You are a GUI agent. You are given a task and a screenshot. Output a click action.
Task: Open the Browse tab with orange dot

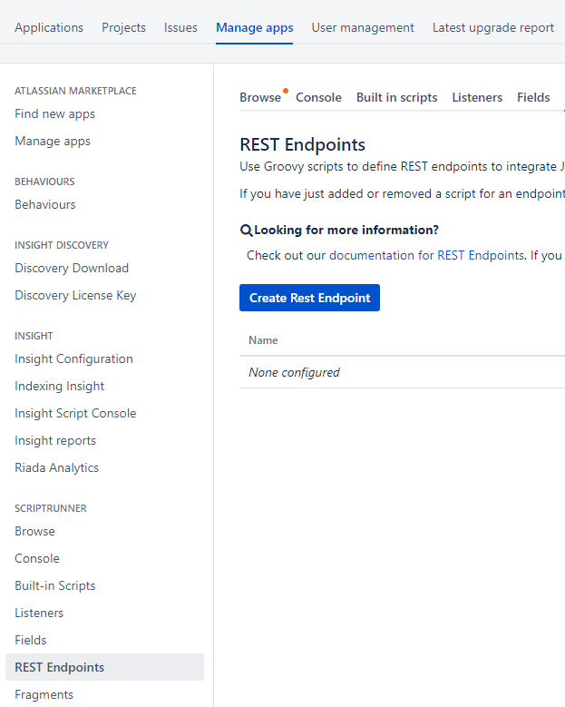coord(260,98)
